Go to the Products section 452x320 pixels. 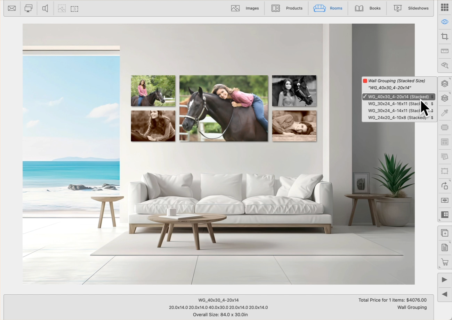(287, 8)
